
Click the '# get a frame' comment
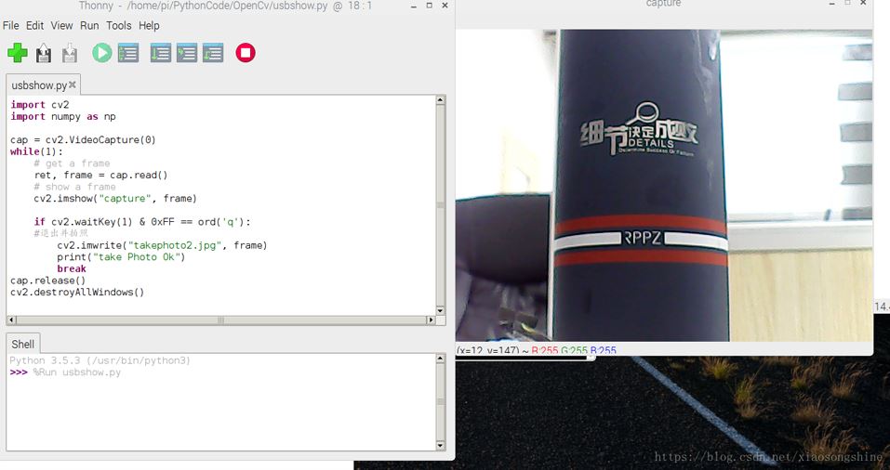(x=73, y=163)
